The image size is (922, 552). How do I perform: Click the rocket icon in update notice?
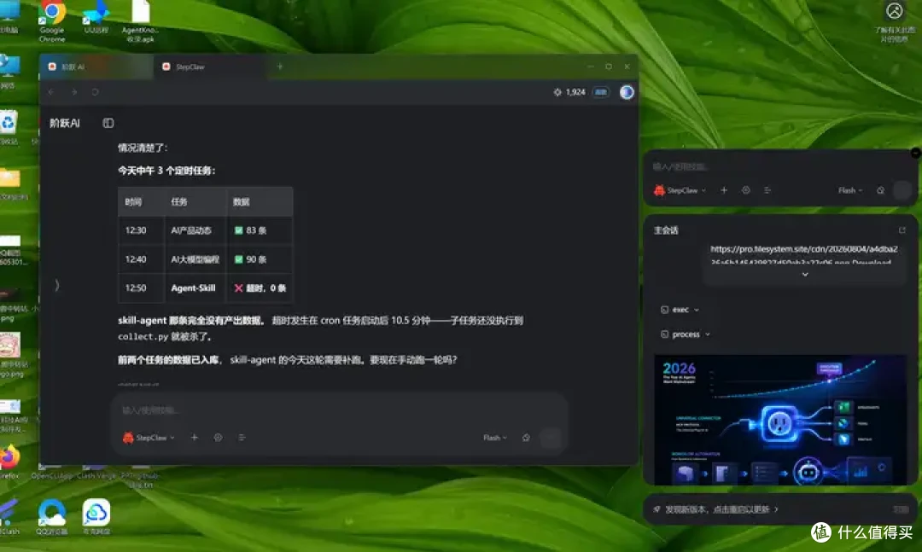(656, 509)
